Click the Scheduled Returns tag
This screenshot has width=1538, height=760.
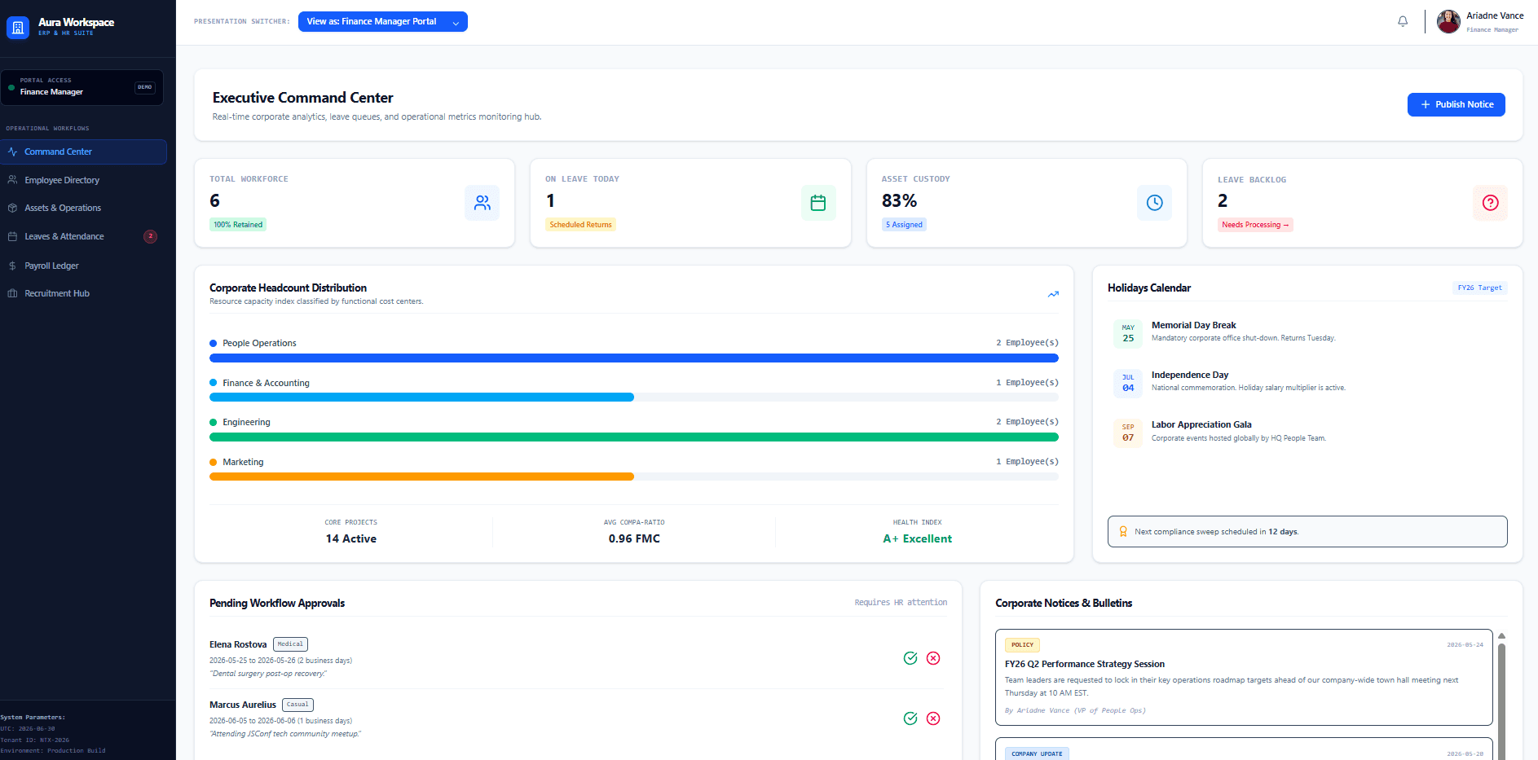[580, 225]
